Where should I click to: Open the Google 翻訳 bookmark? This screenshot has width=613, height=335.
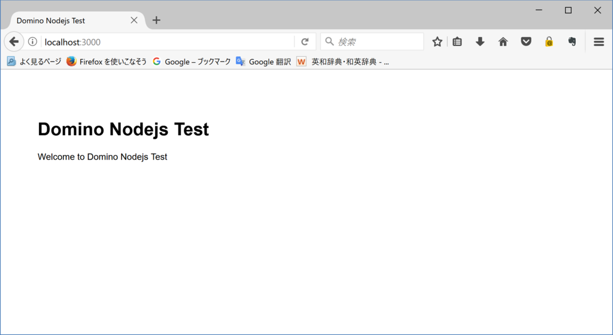(x=263, y=62)
